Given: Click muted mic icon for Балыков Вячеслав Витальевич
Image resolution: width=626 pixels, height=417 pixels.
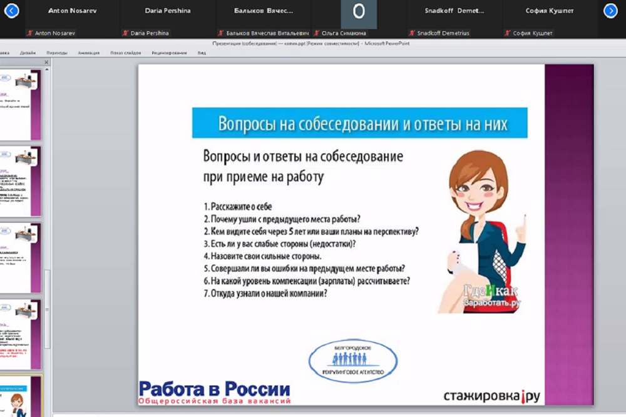Looking at the screenshot, I should tap(221, 33).
